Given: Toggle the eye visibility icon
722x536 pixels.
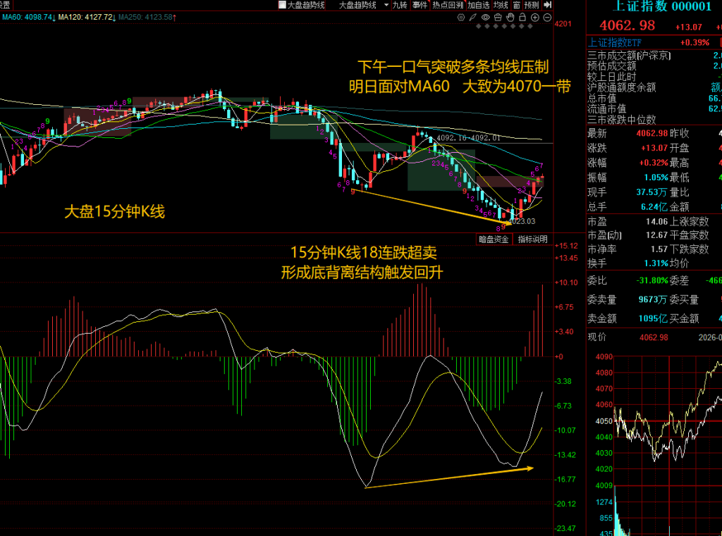Looking at the screenshot, I should 486,17.
